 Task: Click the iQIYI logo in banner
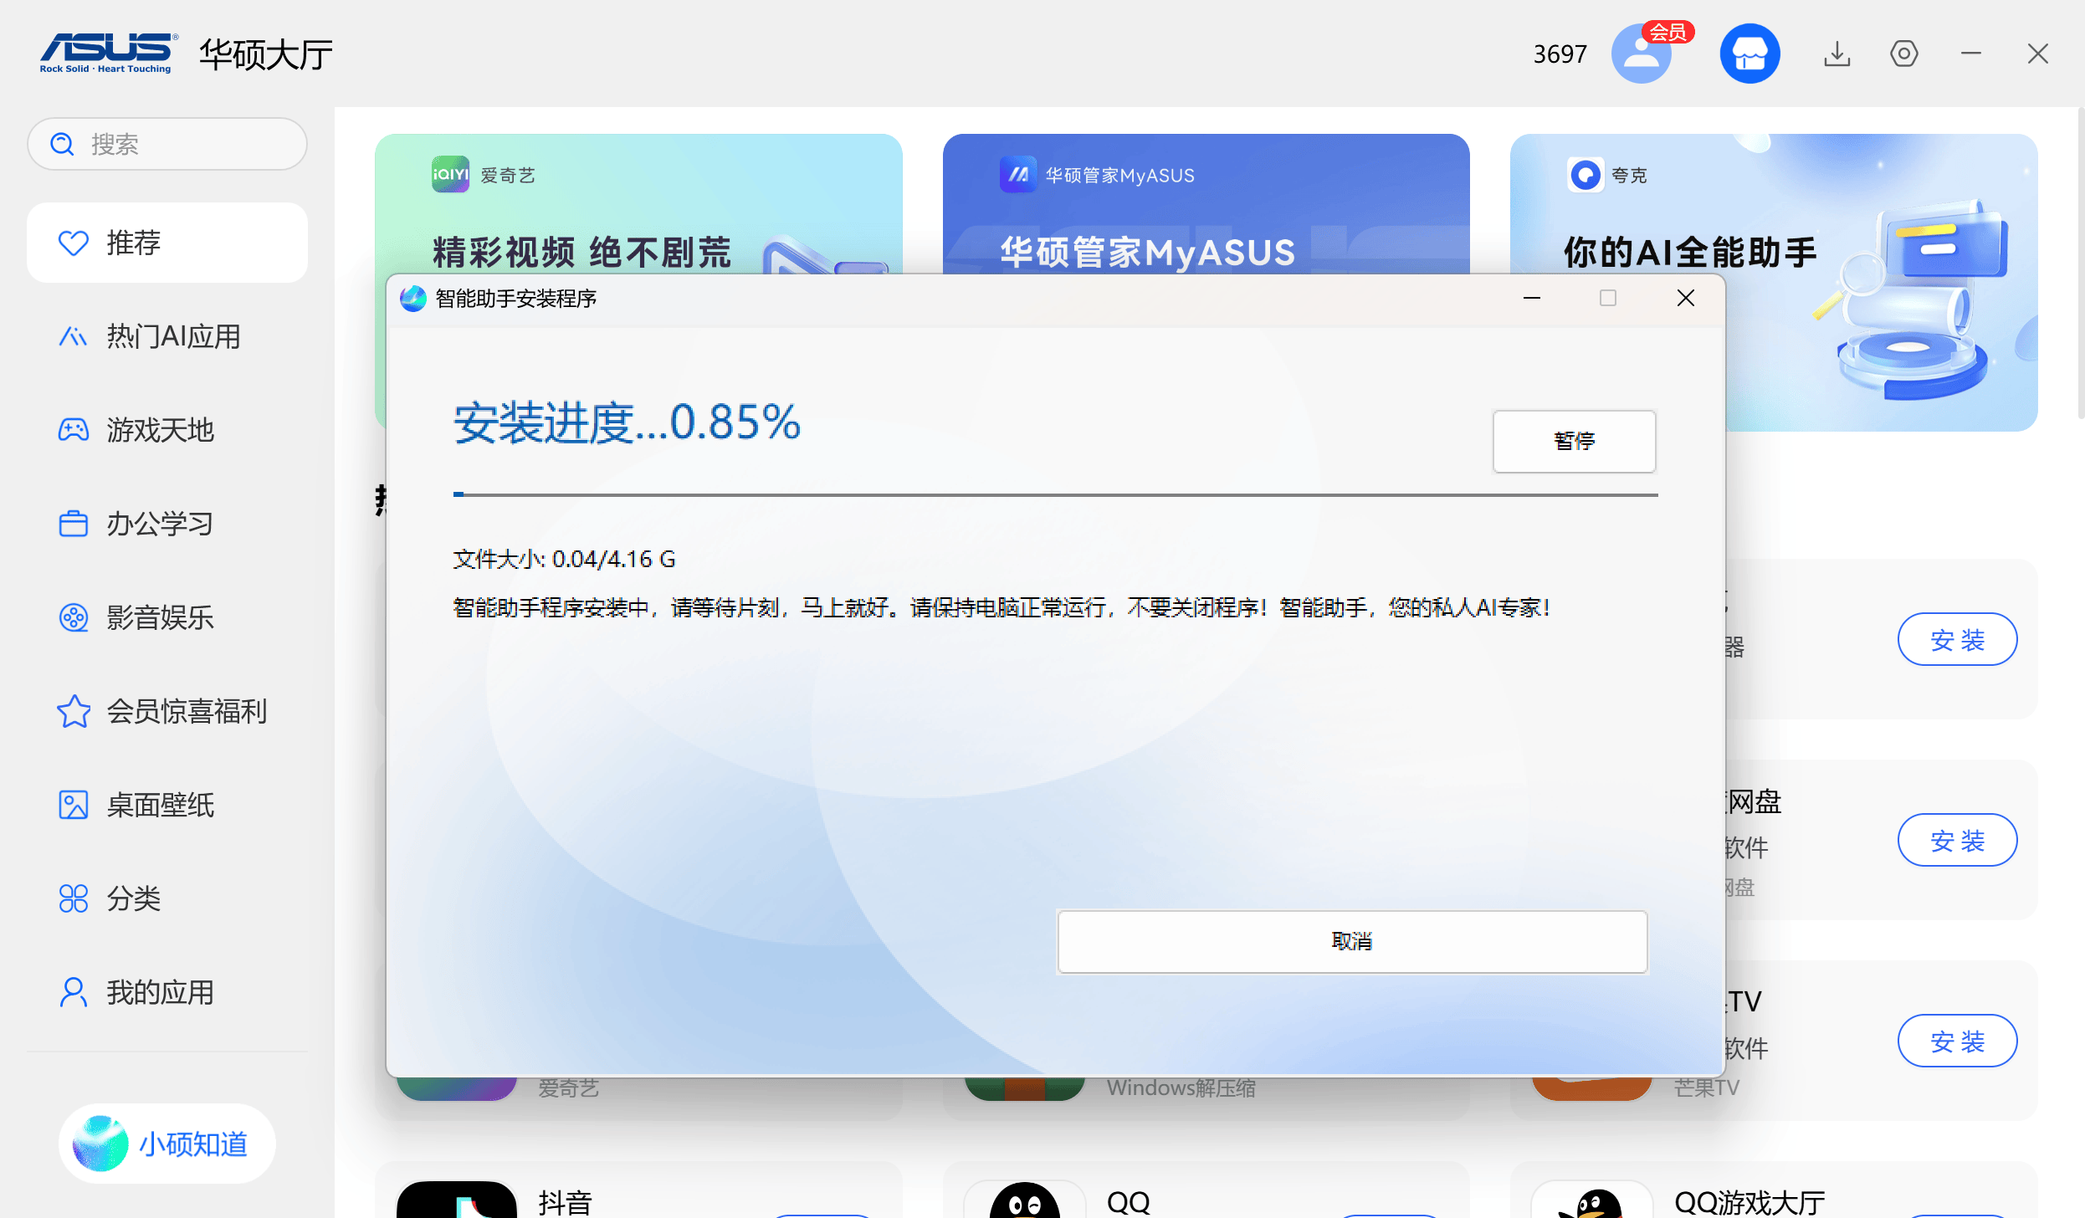[x=450, y=175]
